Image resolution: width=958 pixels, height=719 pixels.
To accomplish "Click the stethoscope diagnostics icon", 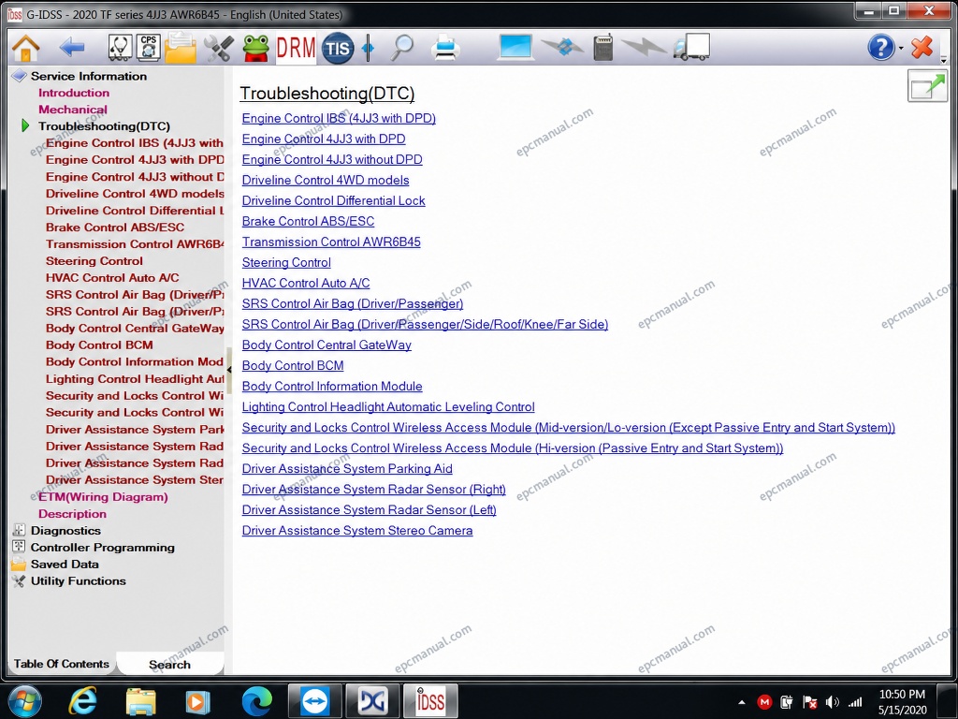I will [120, 48].
